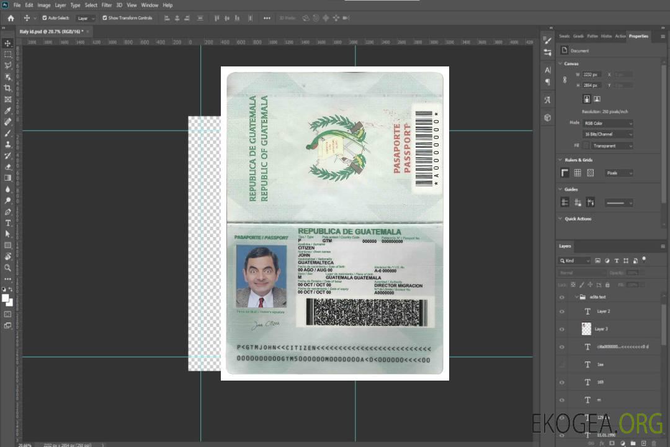Screen dimensions: 670x447
Task: Click the create new layer icon
Action: coord(643,443)
